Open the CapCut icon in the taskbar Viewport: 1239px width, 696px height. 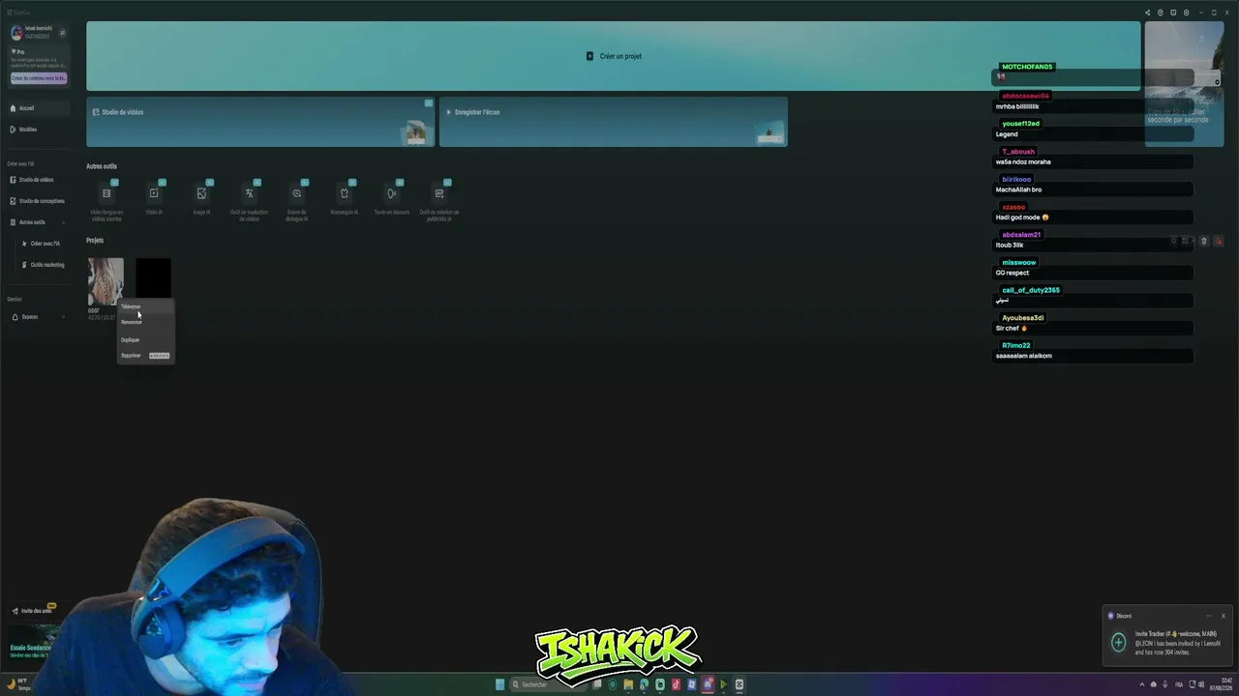739,684
